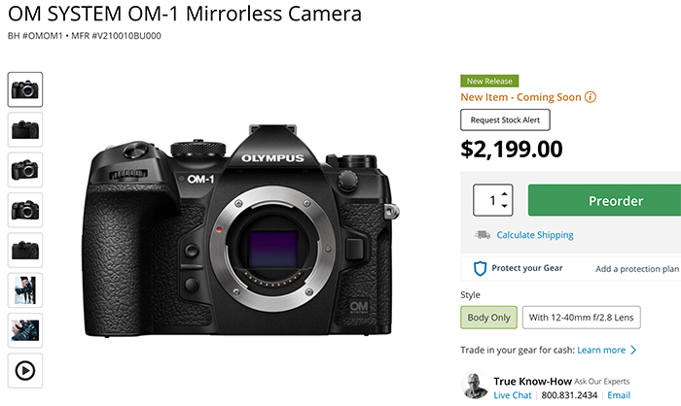This screenshot has width=681, height=406.
Task: Click the shipping truck icon
Action: pyautogui.click(x=482, y=235)
